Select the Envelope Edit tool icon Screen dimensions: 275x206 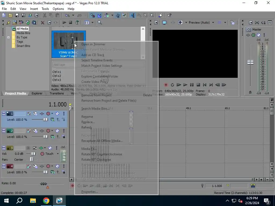click(139, 15)
